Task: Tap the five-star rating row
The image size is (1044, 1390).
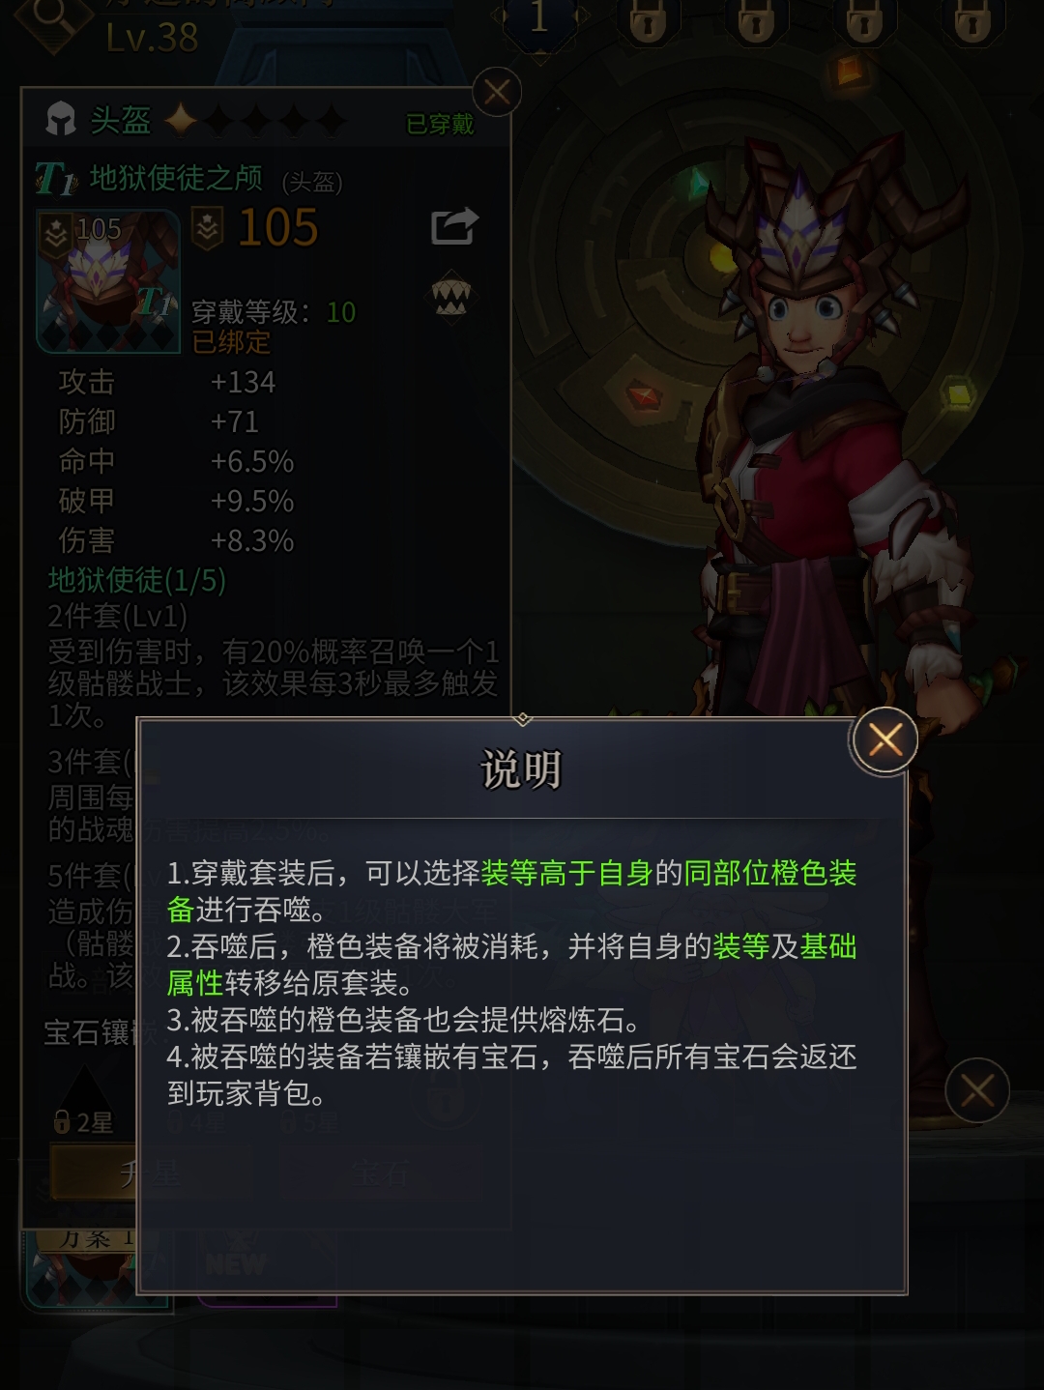Action: coord(255,121)
